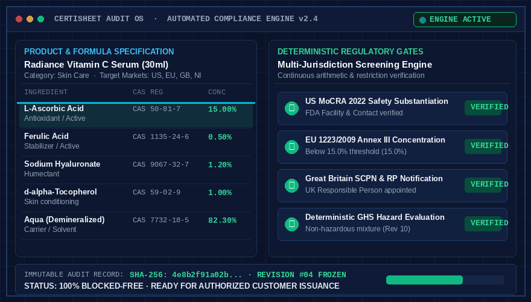This screenshot has width=531, height=302.
Task: Click the 0.50% concentration value
Action: click(x=220, y=137)
